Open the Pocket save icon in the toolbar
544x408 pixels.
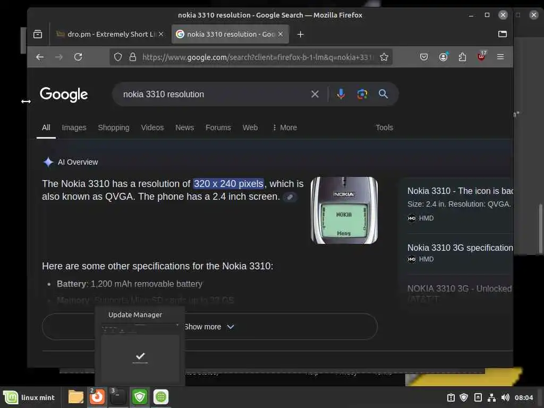pyautogui.click(x=423, y=57)
